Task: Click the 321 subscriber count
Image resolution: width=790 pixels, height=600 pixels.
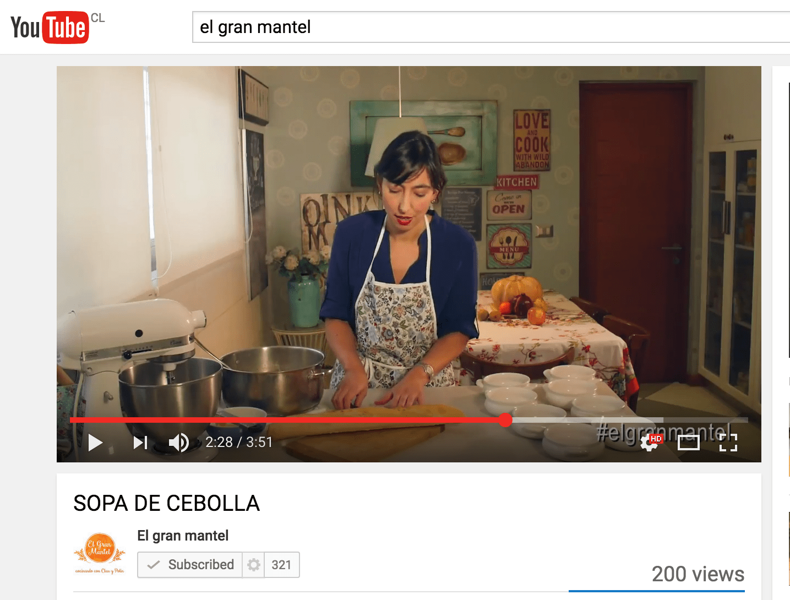Action: pyautogui.click(x=281, y=565)
